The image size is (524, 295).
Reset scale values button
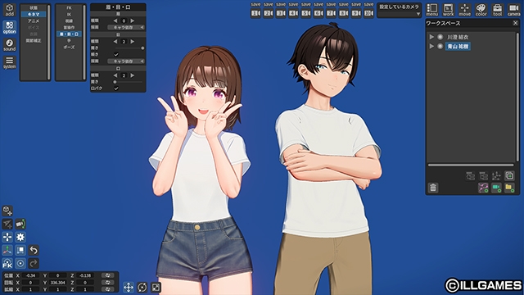coord(108,289)
